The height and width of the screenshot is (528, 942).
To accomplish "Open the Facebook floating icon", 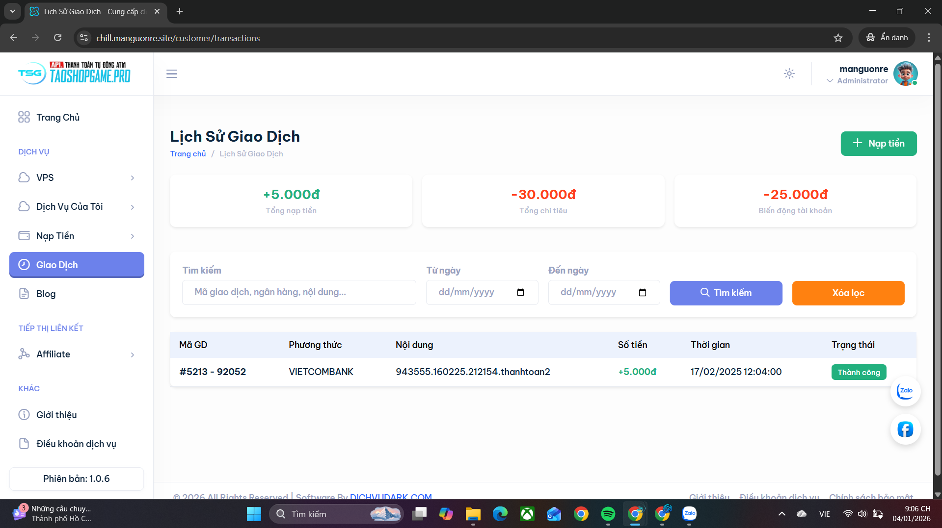I will coord(905,429).
